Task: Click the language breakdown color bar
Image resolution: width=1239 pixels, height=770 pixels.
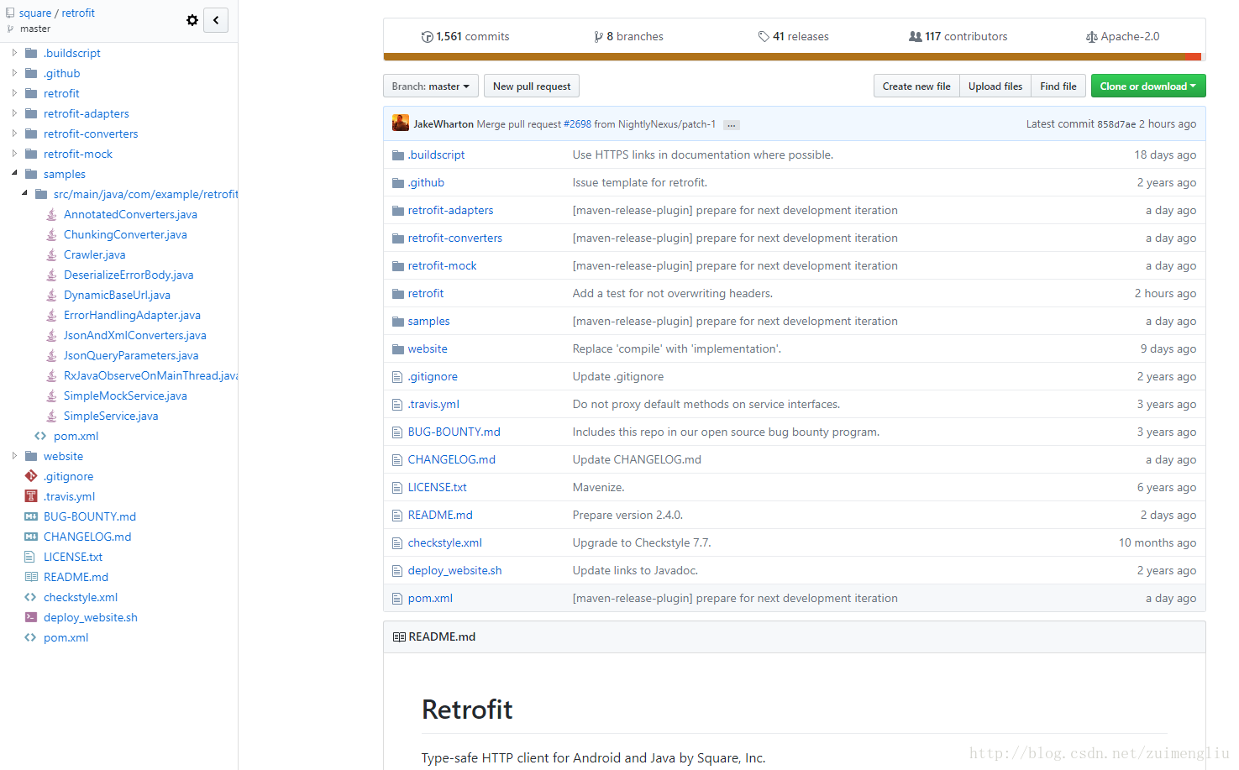Action: (x=793, y=57)
